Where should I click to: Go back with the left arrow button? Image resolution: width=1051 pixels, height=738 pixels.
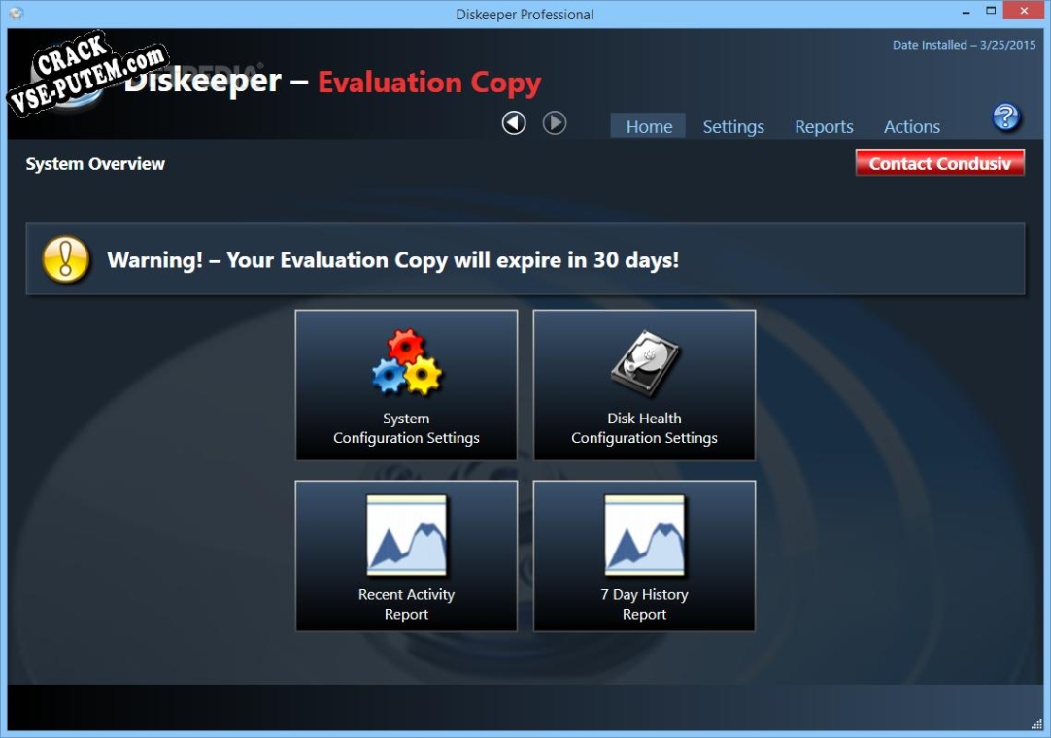[514, 123]
